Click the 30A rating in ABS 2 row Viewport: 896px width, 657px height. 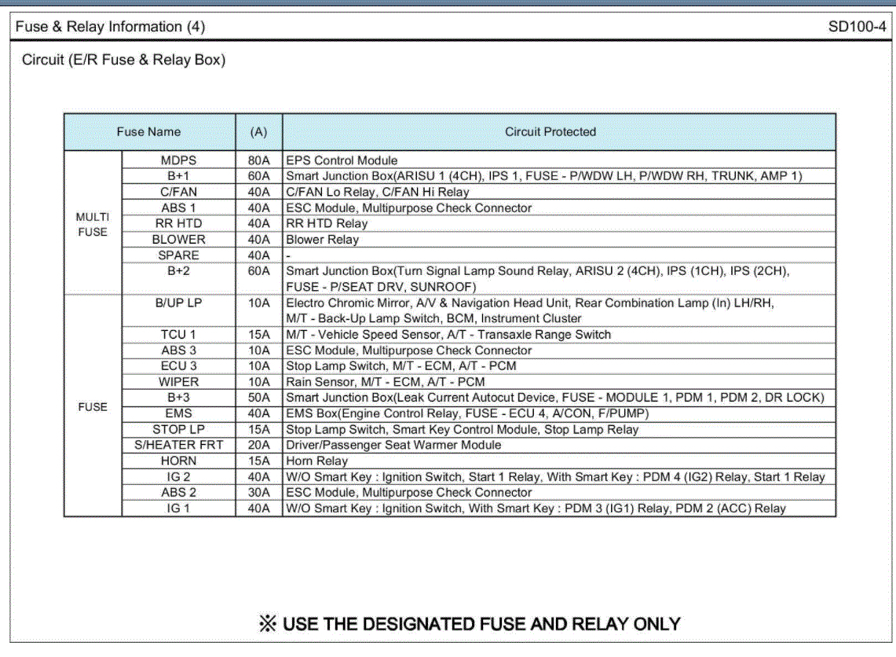coord(259,492)
